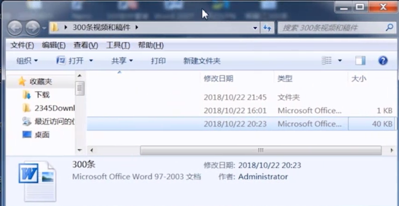This screenshot has height=206, width=399.
Task: Open the 编辑(E) menu
Action: pos(54,45)
